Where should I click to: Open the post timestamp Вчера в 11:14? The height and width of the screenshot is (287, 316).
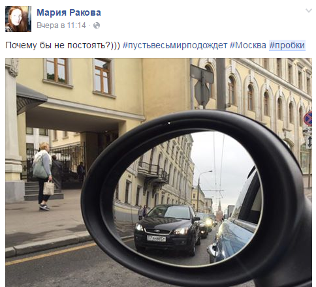(x=61, y=25)
